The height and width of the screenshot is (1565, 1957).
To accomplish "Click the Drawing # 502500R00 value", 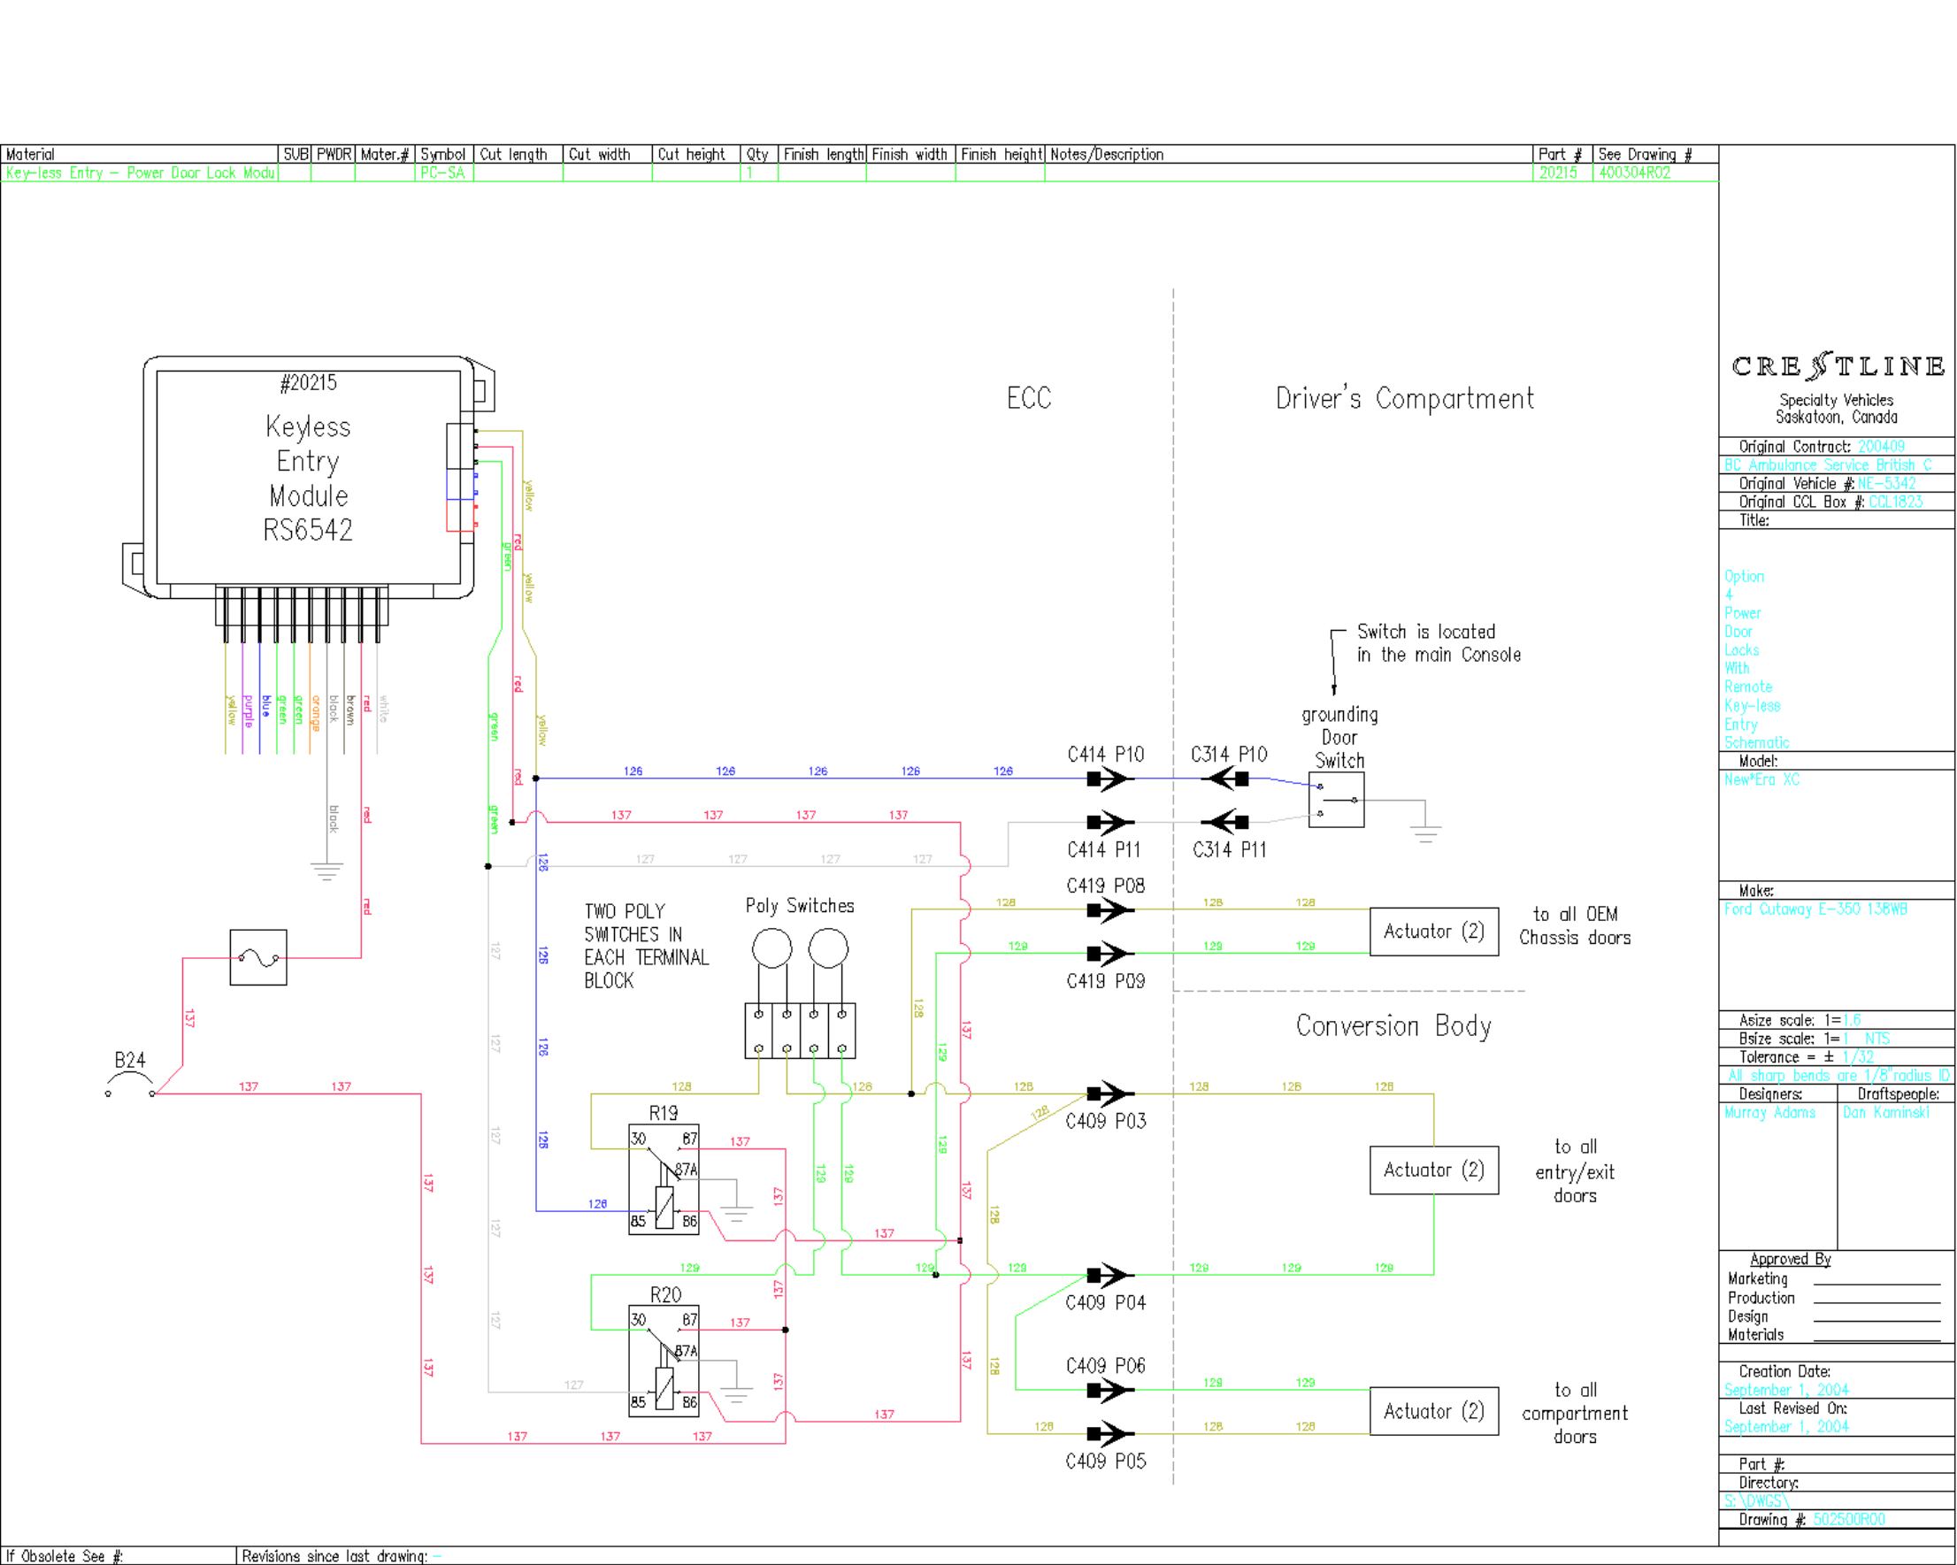I will (x=1849, y=1520).
